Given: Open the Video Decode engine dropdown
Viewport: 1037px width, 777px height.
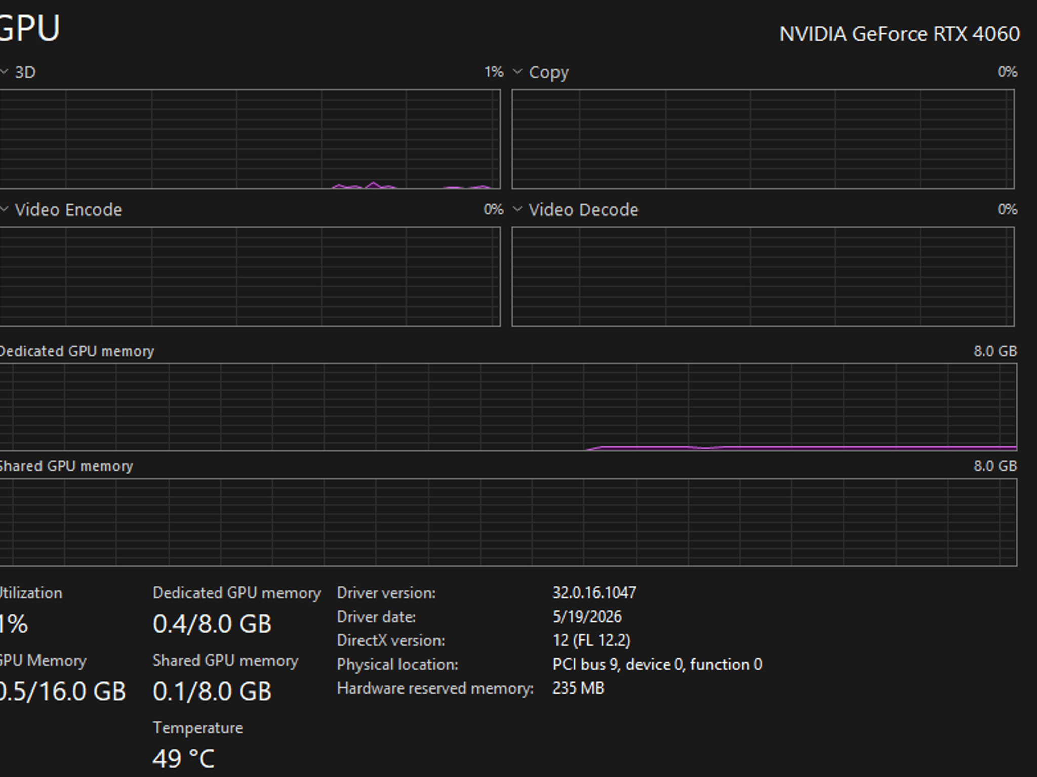Looking at the screenshot, I should point(517,209).
